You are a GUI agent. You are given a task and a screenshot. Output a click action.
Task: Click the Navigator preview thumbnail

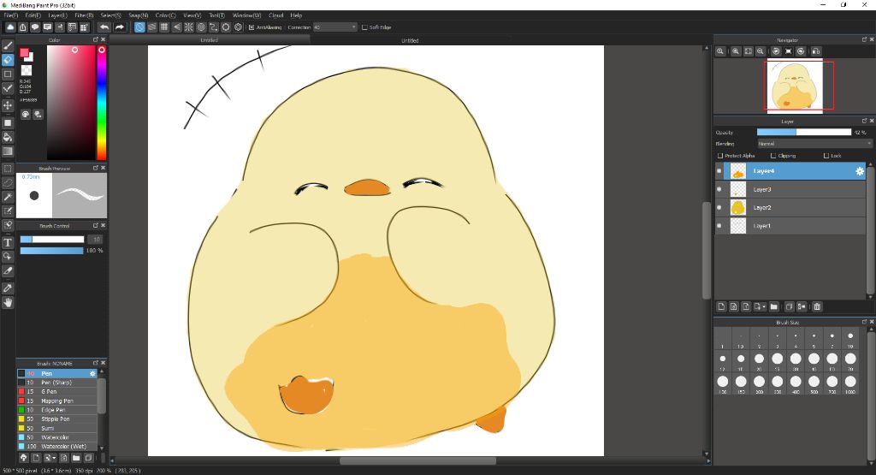pos(793,86)
